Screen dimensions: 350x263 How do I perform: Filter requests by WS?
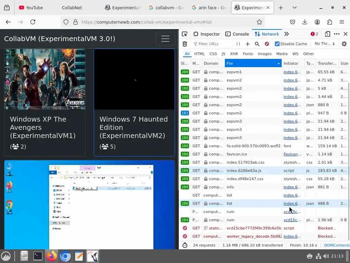click(295, 54)
